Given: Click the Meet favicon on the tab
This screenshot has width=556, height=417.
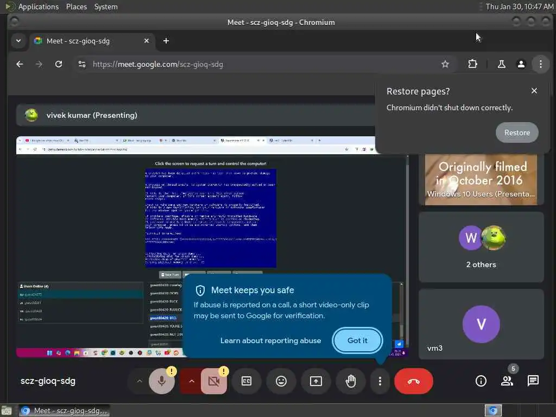Looking at the screenshot, I should (x=38, y=41).
